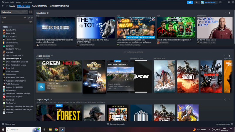Open Under the Hood news thumbnail
The image size is (235, 132).
pos(56,28)
